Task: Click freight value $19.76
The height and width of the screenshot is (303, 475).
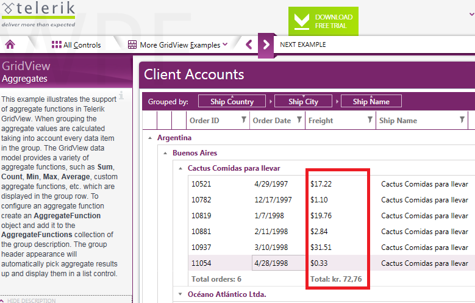Action: (321, 216)
